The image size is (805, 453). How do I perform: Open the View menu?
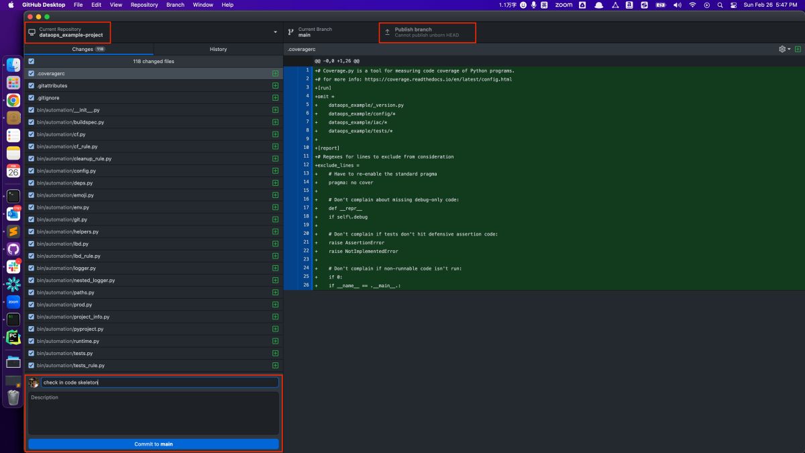(116, 5)
